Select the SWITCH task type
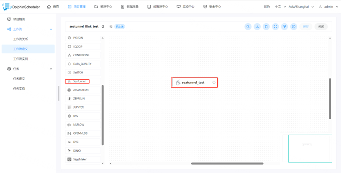 coord(83,72)
